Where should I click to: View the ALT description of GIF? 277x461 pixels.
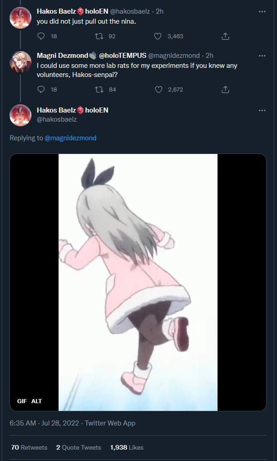(x=37, y=401)
